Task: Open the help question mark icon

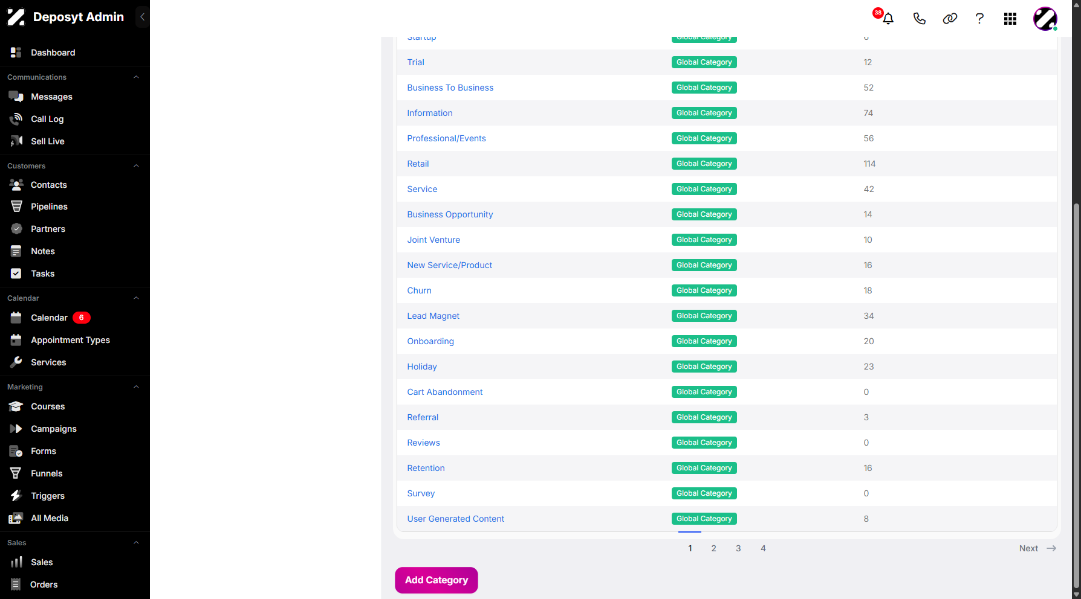Action: pos(979,18)
